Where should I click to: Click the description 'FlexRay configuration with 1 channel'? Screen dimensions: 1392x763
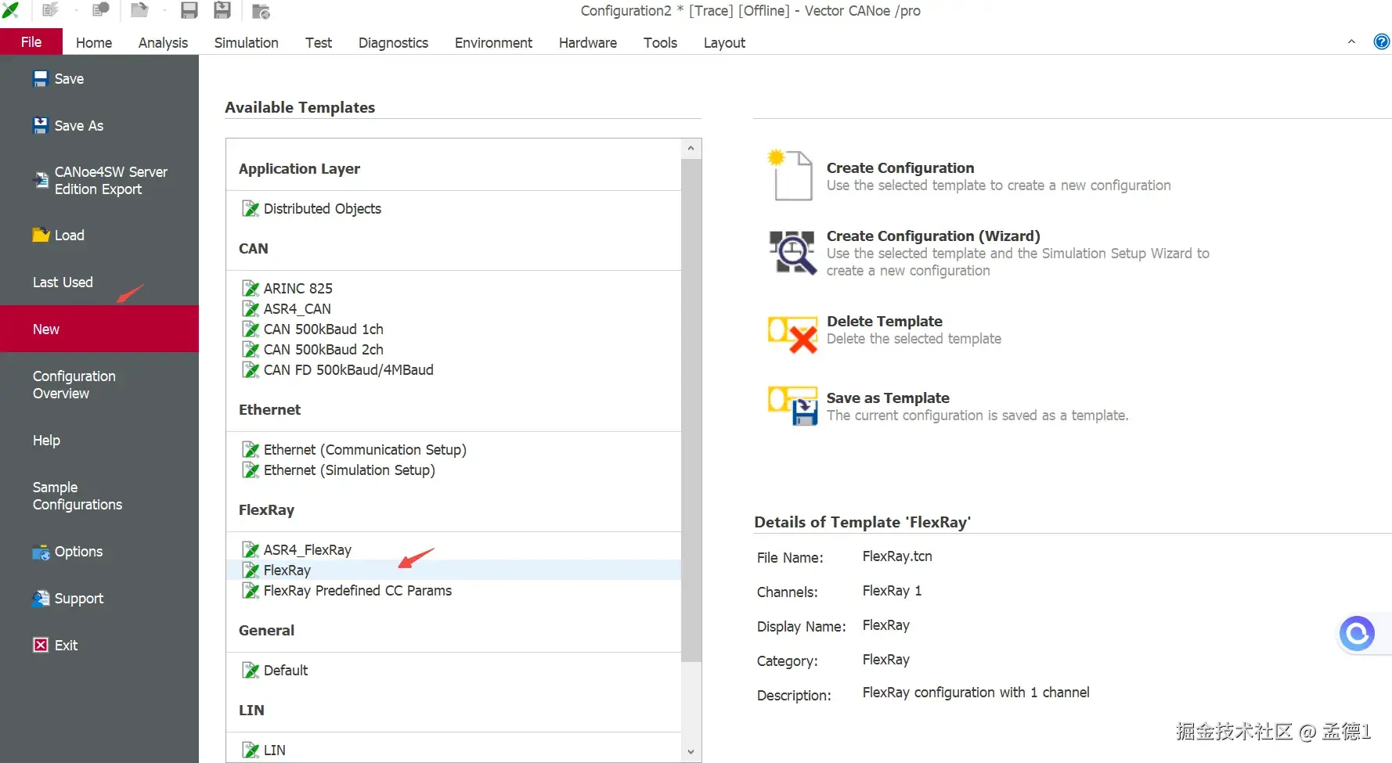coord(975,693)
